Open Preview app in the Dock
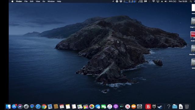The width and height of the screenshot is (195, 110). click(x=50, y=107)
